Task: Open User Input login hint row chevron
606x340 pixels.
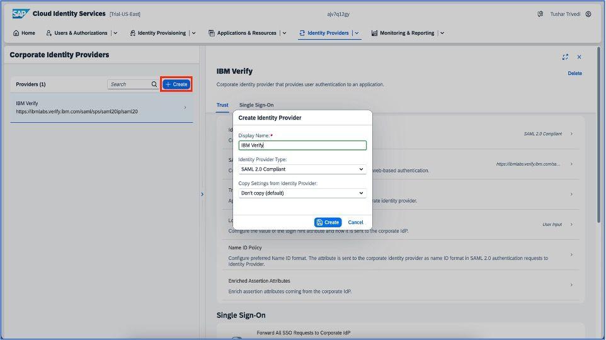Action: pos(571,225)
